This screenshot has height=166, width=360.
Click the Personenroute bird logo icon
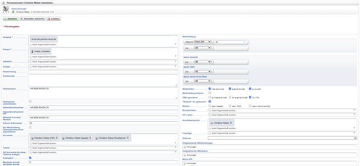tap(6, 9)
